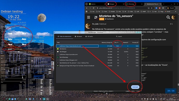Open a new browser tab
The image size is (179, 101).
pos(164,4)
